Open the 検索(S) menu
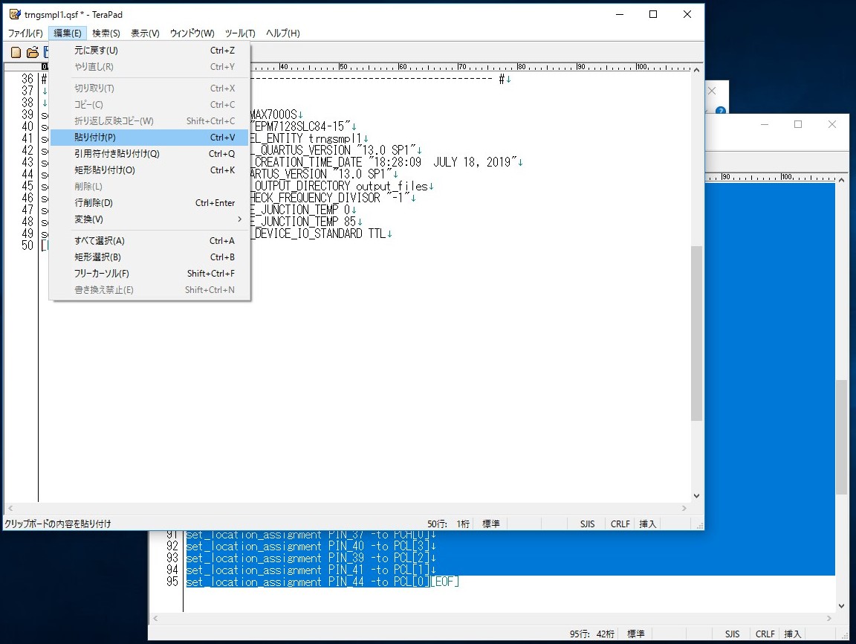The height and width of the screenshot is (644, 856). pos(106,33)
